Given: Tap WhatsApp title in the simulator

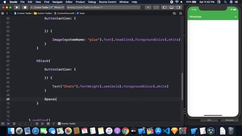Looking at the screenshot, I should [195, 17].
